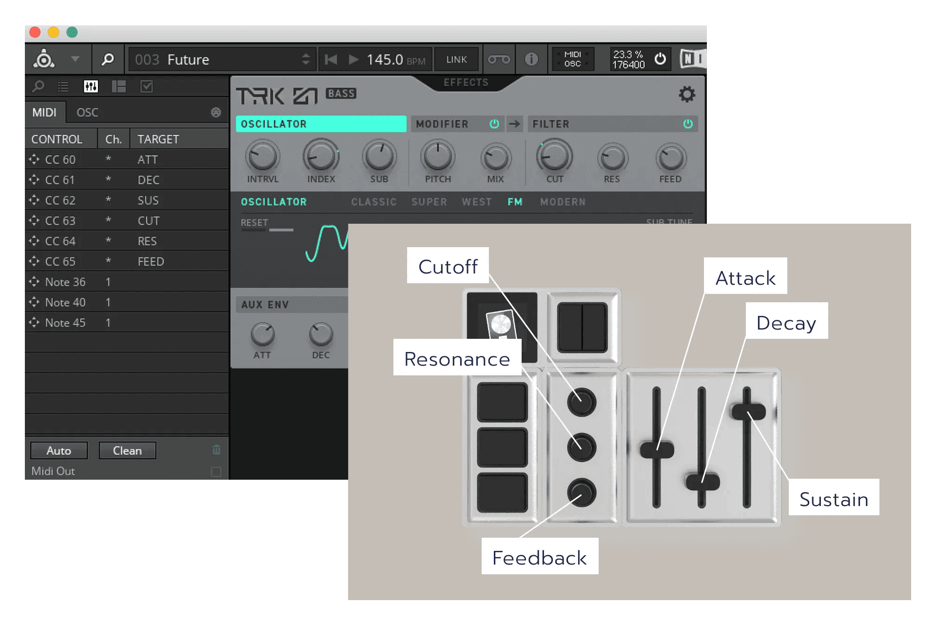Viewport: 936px width, 624px height.
Task: Select the CC 60 ATT mapping row
Action: pos(127,159)
